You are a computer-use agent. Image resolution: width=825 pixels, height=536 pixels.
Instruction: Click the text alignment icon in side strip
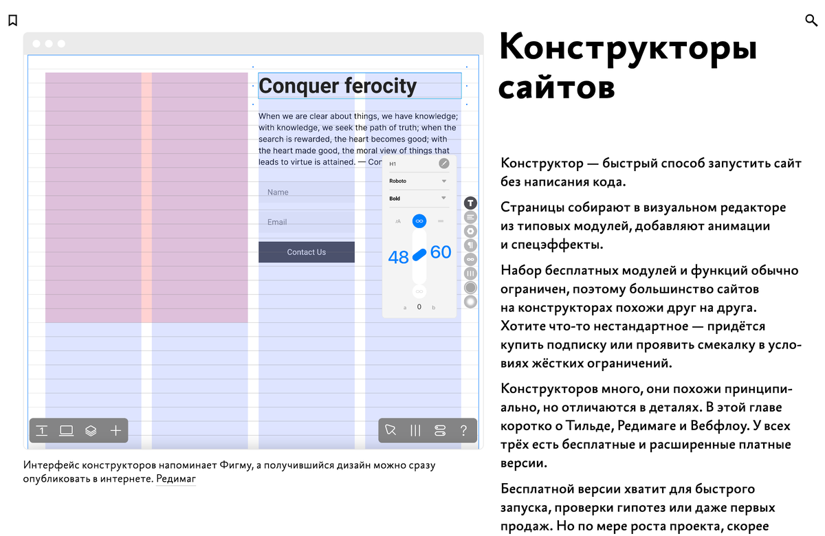tap(470, 217)
